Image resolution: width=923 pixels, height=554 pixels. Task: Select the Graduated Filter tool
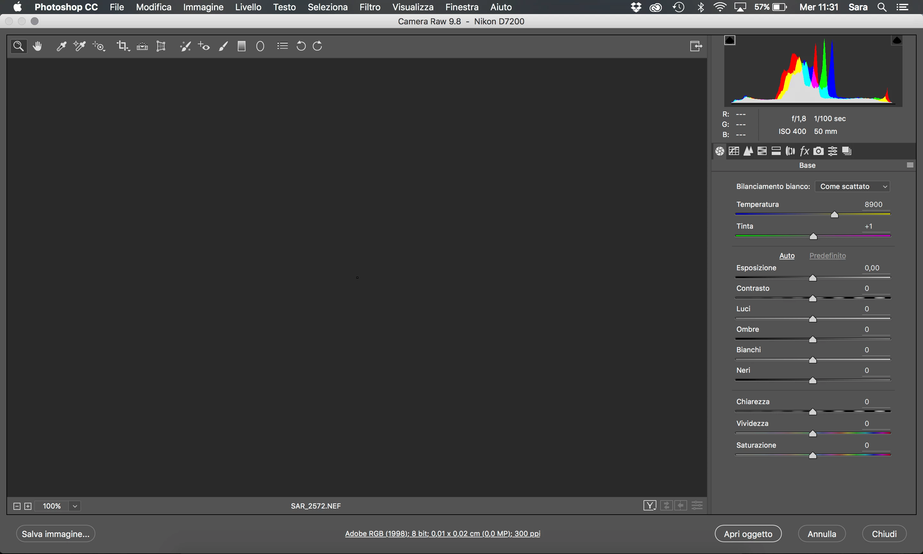[x=241, y=46]
